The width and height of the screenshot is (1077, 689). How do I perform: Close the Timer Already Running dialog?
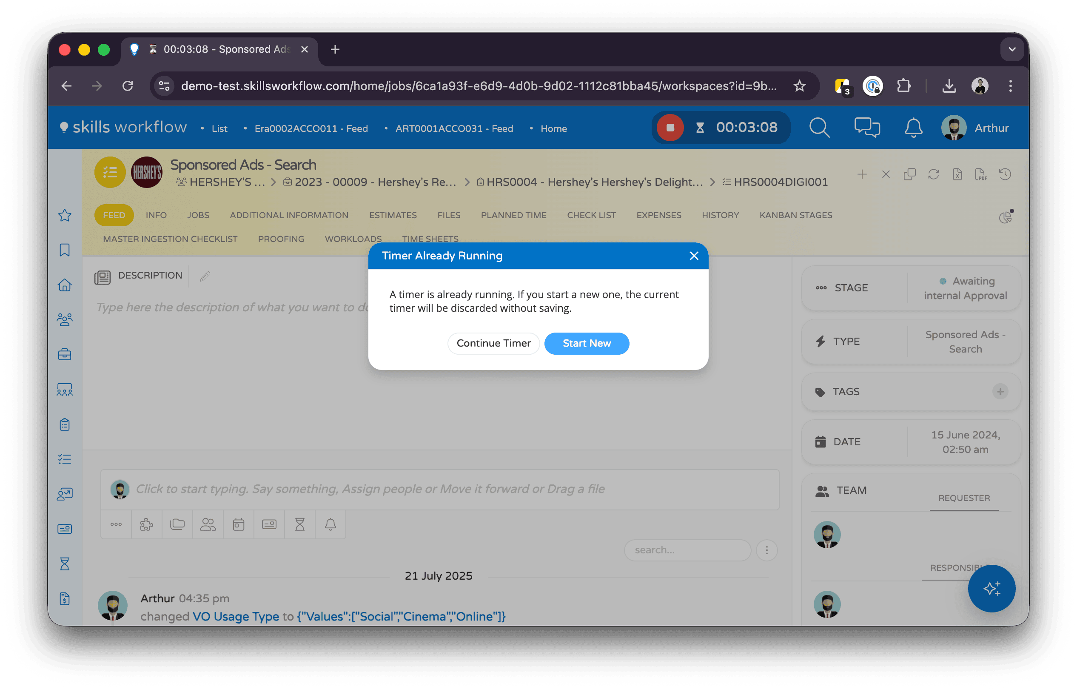click(693, 256)
